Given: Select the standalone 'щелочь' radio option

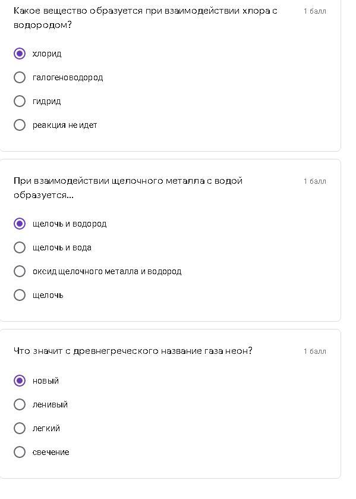Looking at the screenshot, I should coord(20,296).
